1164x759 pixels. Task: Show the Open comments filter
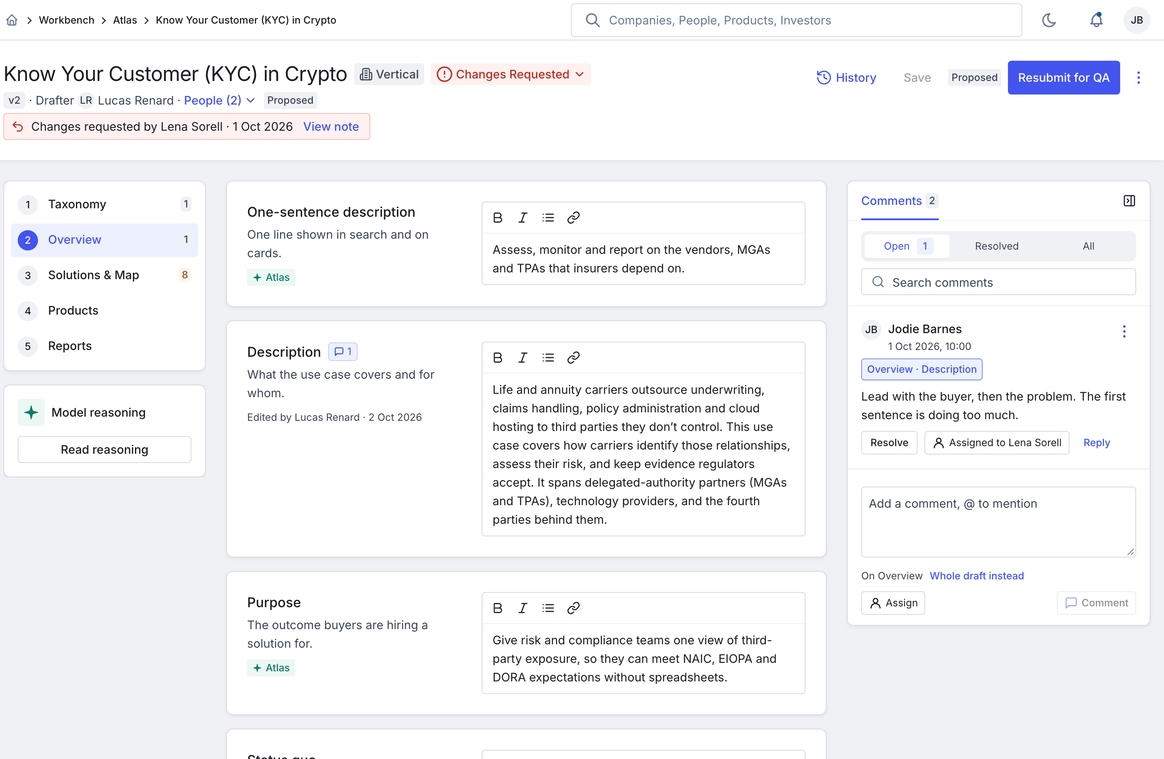coord(907,246)
